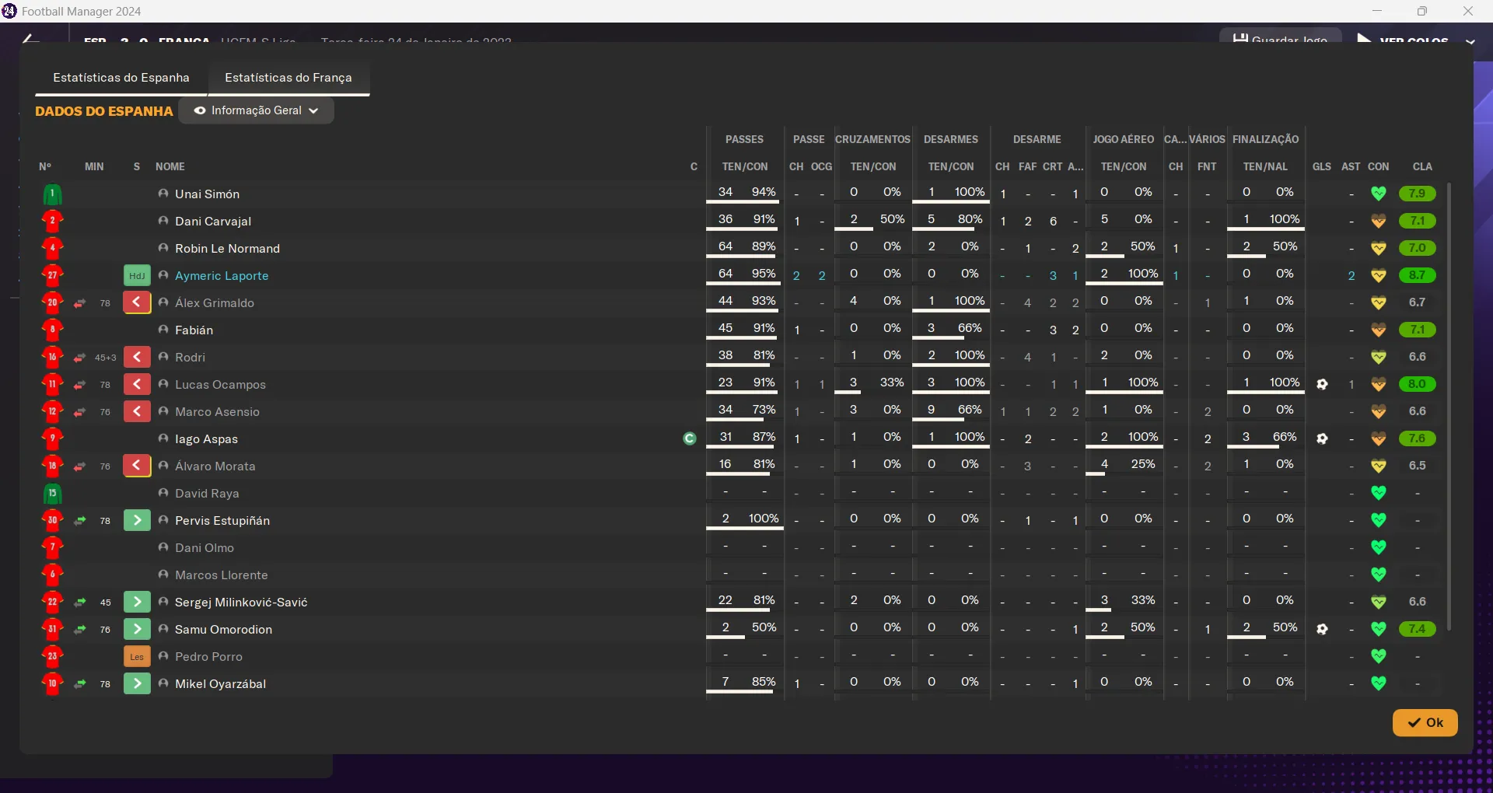Click Álvaro Morata's substituted-off red arrow icon

tap(137, 466)
